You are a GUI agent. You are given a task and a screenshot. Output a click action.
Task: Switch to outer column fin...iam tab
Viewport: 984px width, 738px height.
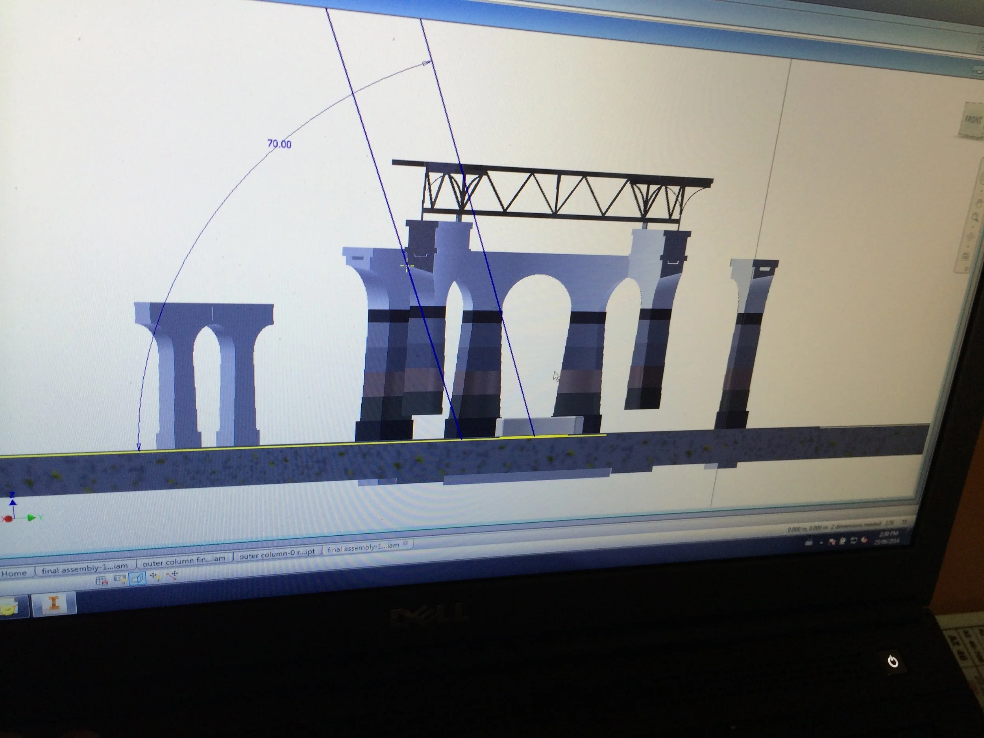click(184, 561)
